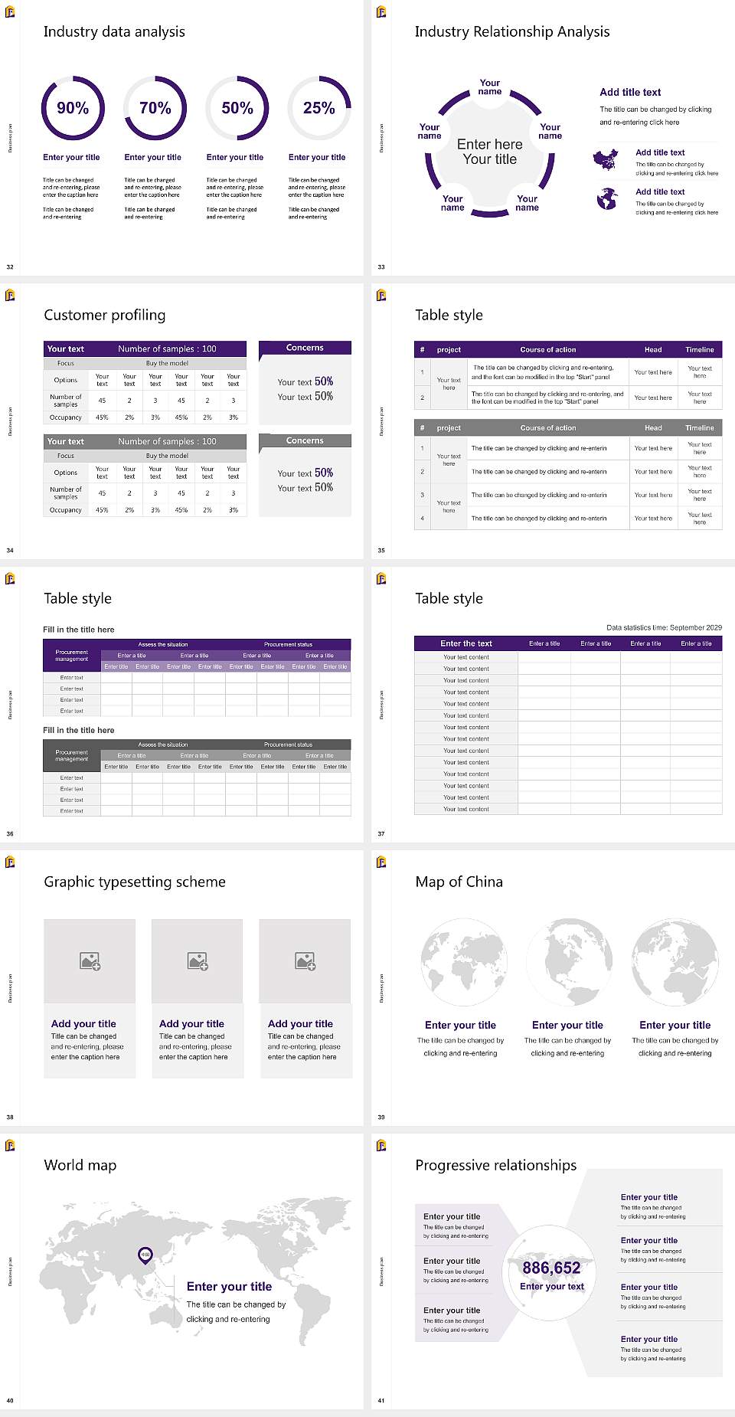
Task: Click the logo icon on World map slide
Action: pyautogui.click(x=10, y=1145)
